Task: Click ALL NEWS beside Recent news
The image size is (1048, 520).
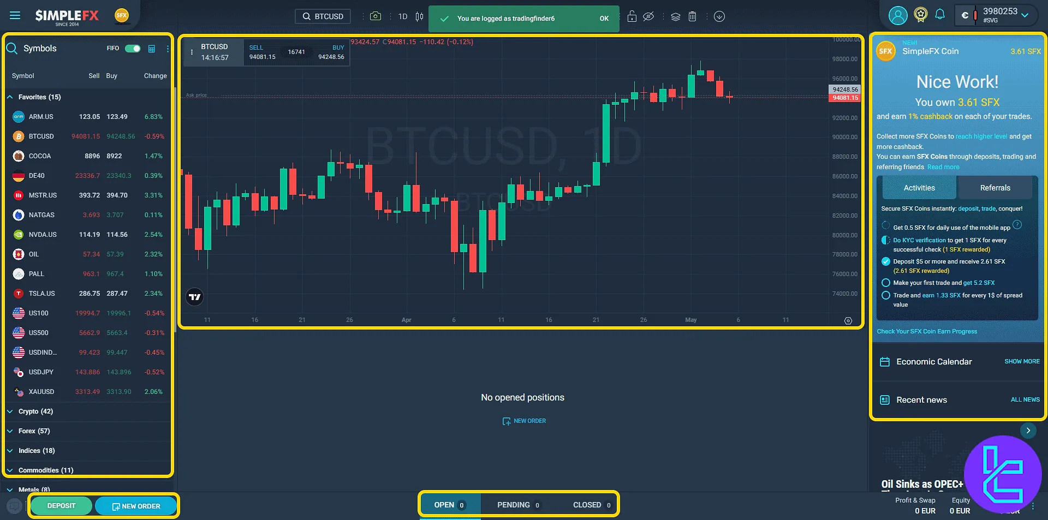Action: tap(1025, 399)
